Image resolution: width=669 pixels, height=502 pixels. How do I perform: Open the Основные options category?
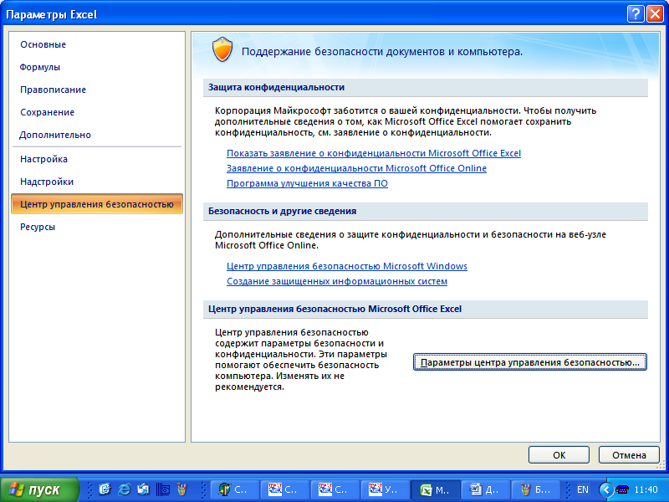point(43,44)
